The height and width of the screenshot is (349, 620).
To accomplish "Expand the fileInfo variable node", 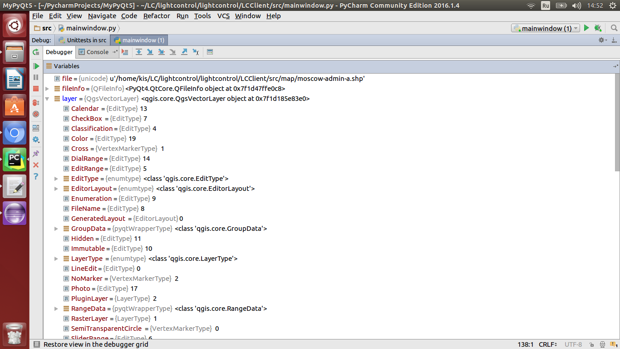I will pyautogui.click(x=47, y=89).
